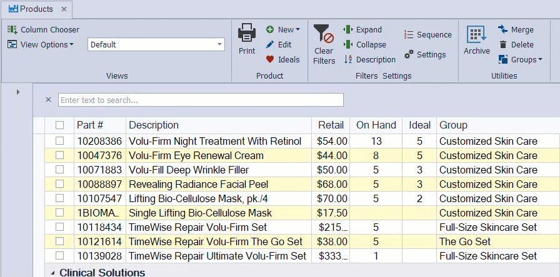Viewport: 560px width, 277px height.
Task: Check the box for part 10121614
Action: (x=59, y=241)
